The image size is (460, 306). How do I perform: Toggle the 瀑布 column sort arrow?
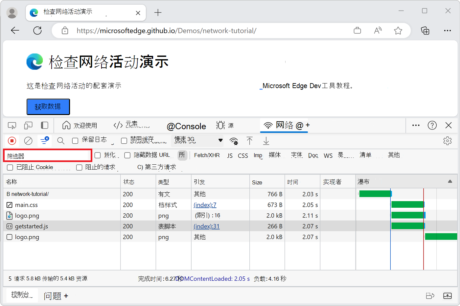(x=450, y=181)
